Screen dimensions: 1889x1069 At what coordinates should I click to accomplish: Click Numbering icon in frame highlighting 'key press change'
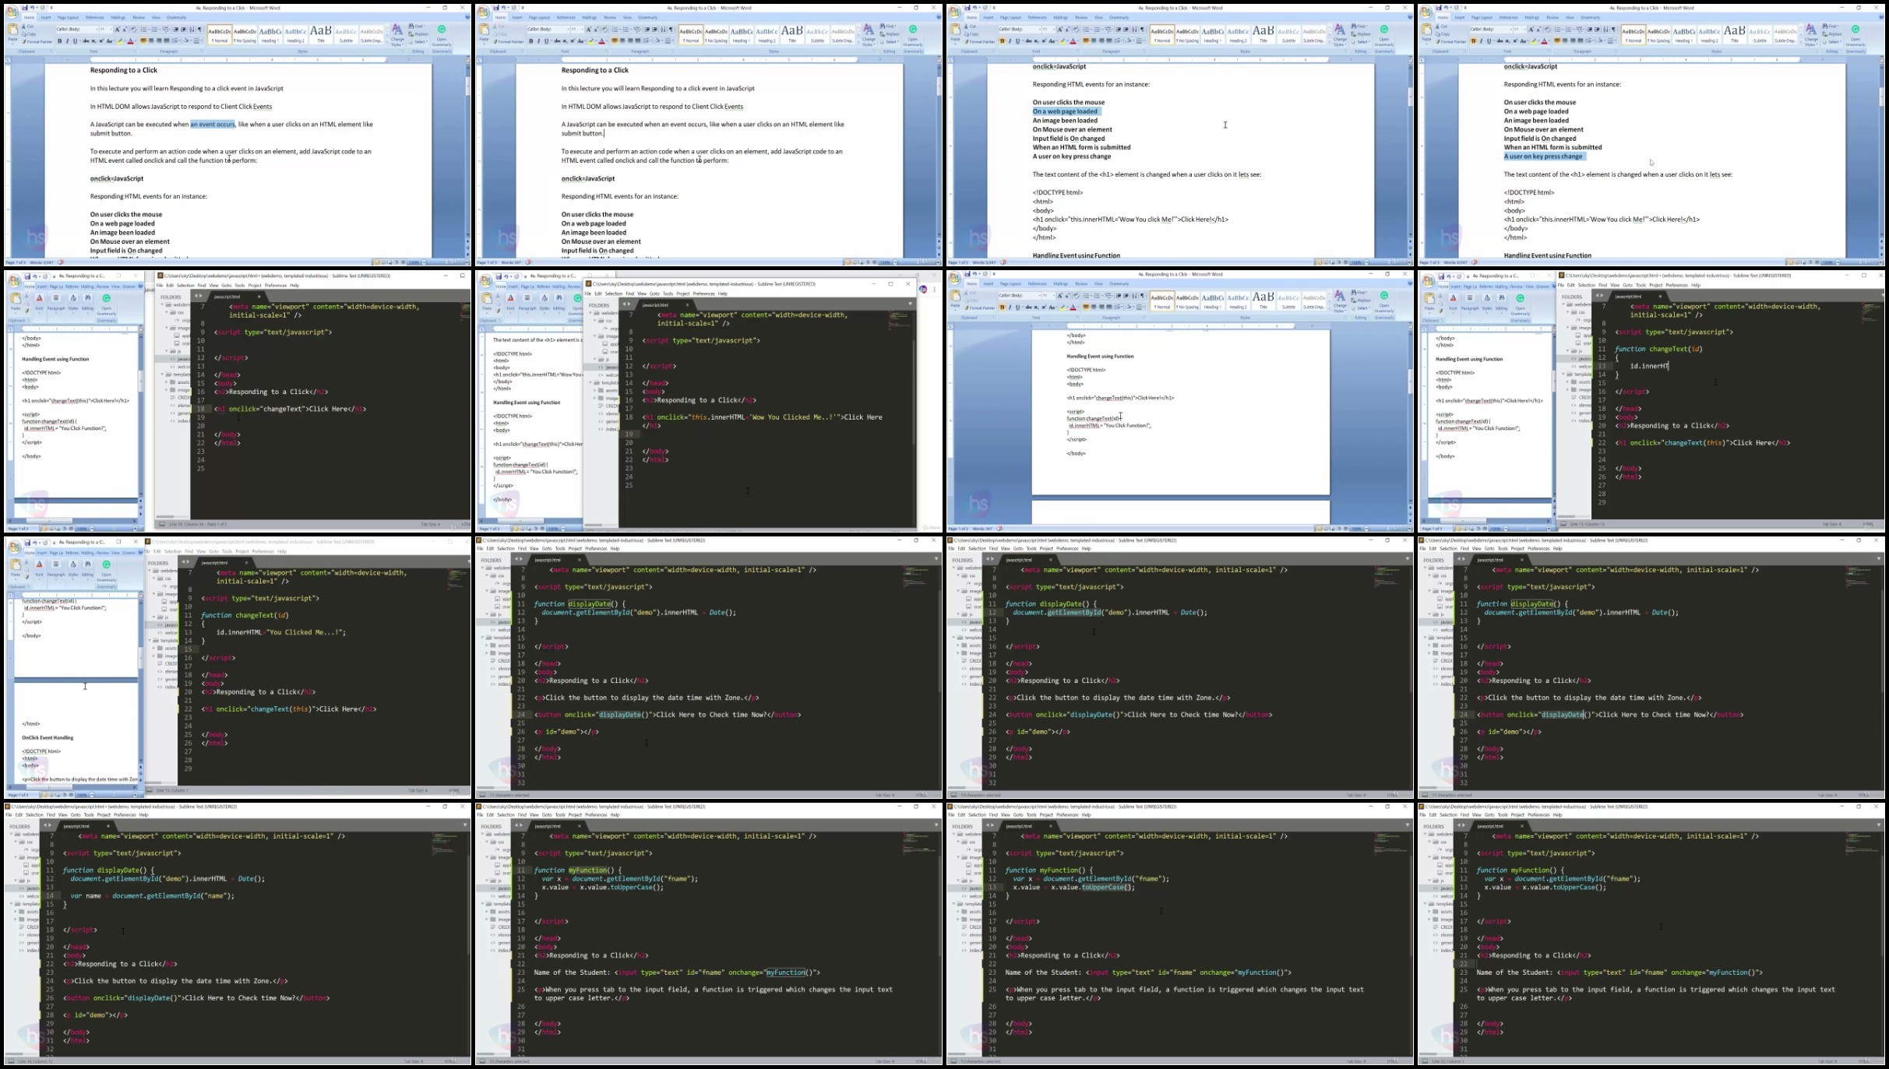pyautogui.click(x=1569, y=30)
